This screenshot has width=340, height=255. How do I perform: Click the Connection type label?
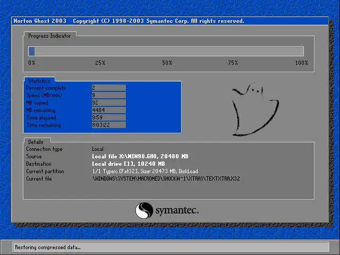coord(44,149)
